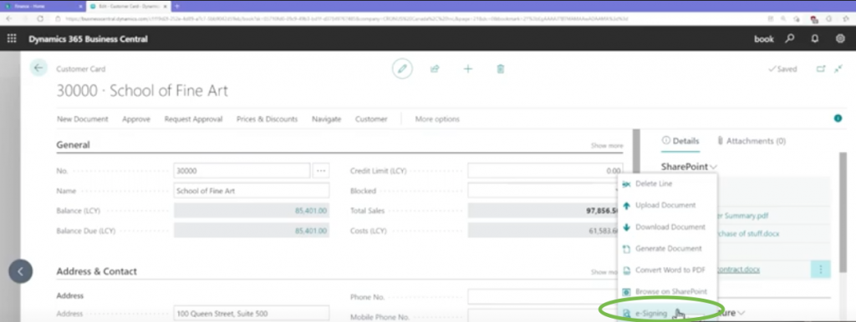
Task: Expand the SharePoint factbox chevron
Action: [714, 167]
